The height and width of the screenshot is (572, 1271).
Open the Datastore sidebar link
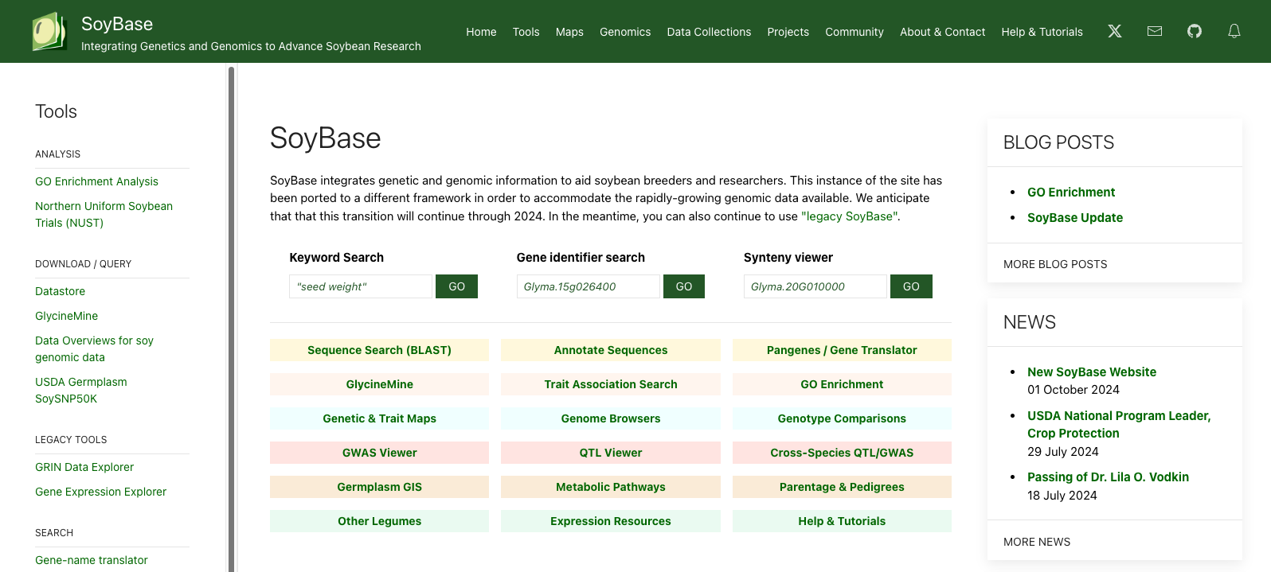tap(60, 291)
